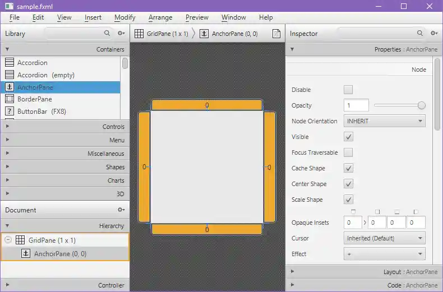
Task: Click the Opacity slider handle
Action: (x=422, y=105)
